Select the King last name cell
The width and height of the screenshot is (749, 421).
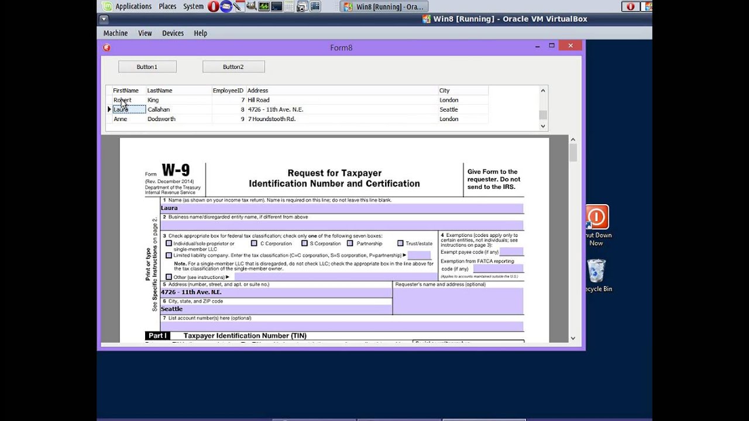point(178,100)
